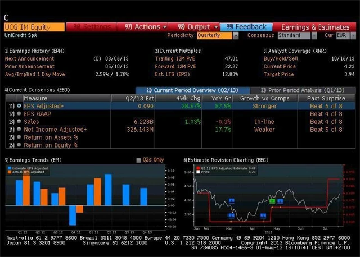Open the Consensus Standard dropdown arrow
This screenshot has height=257, width=360.
click(314, 35)
